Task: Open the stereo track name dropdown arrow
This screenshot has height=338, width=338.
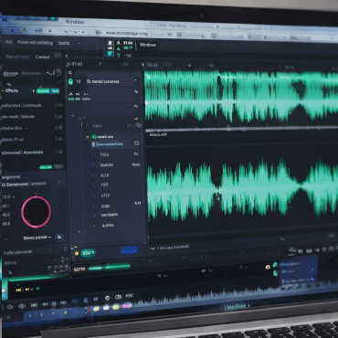Action: click(135, 80)
